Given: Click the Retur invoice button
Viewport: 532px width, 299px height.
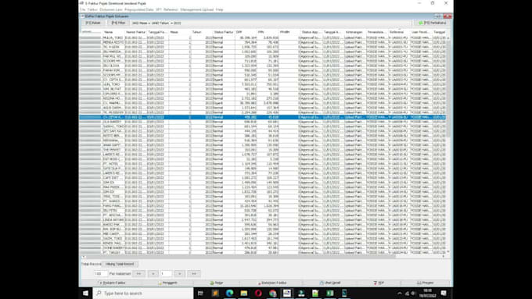Looking at the screenshot, I should (x=216, y=283).
